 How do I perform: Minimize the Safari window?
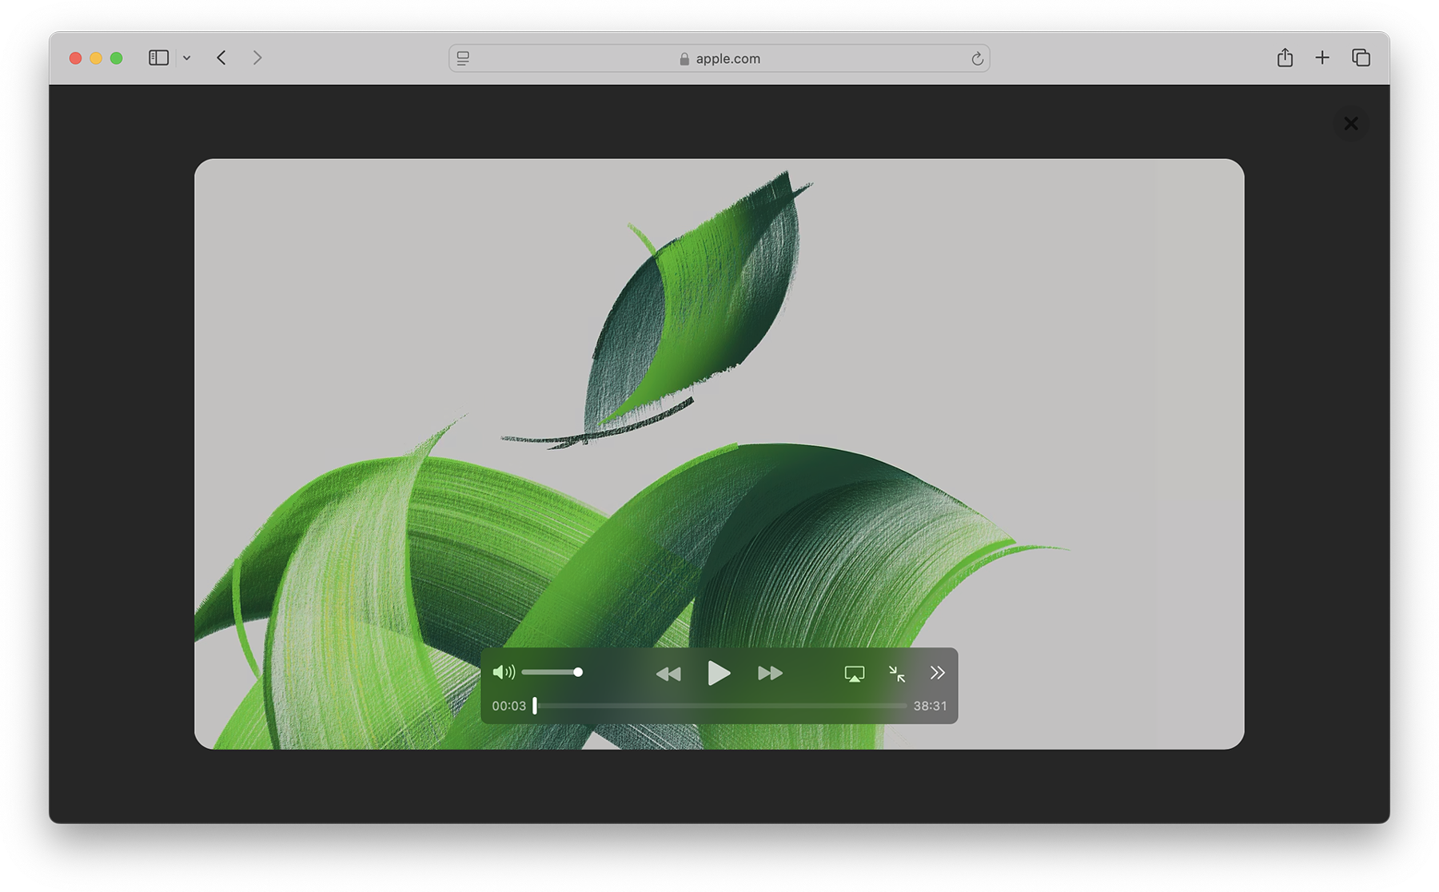click(96, 58)
